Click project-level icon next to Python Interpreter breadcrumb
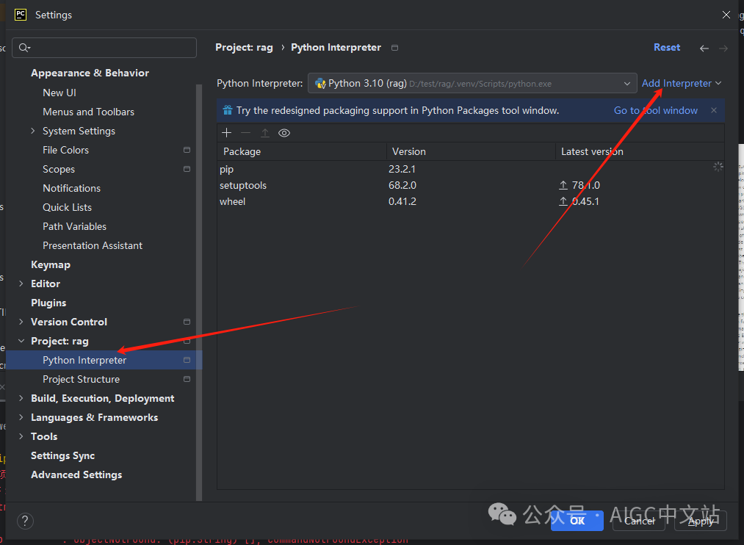This screenshot has height=545, width=744. [x=395, y=48]
